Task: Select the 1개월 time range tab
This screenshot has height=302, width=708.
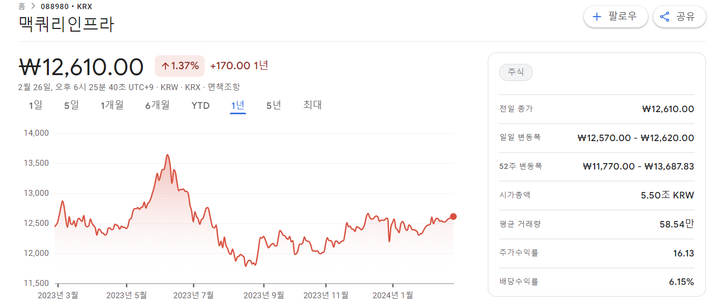Action: 112,105
